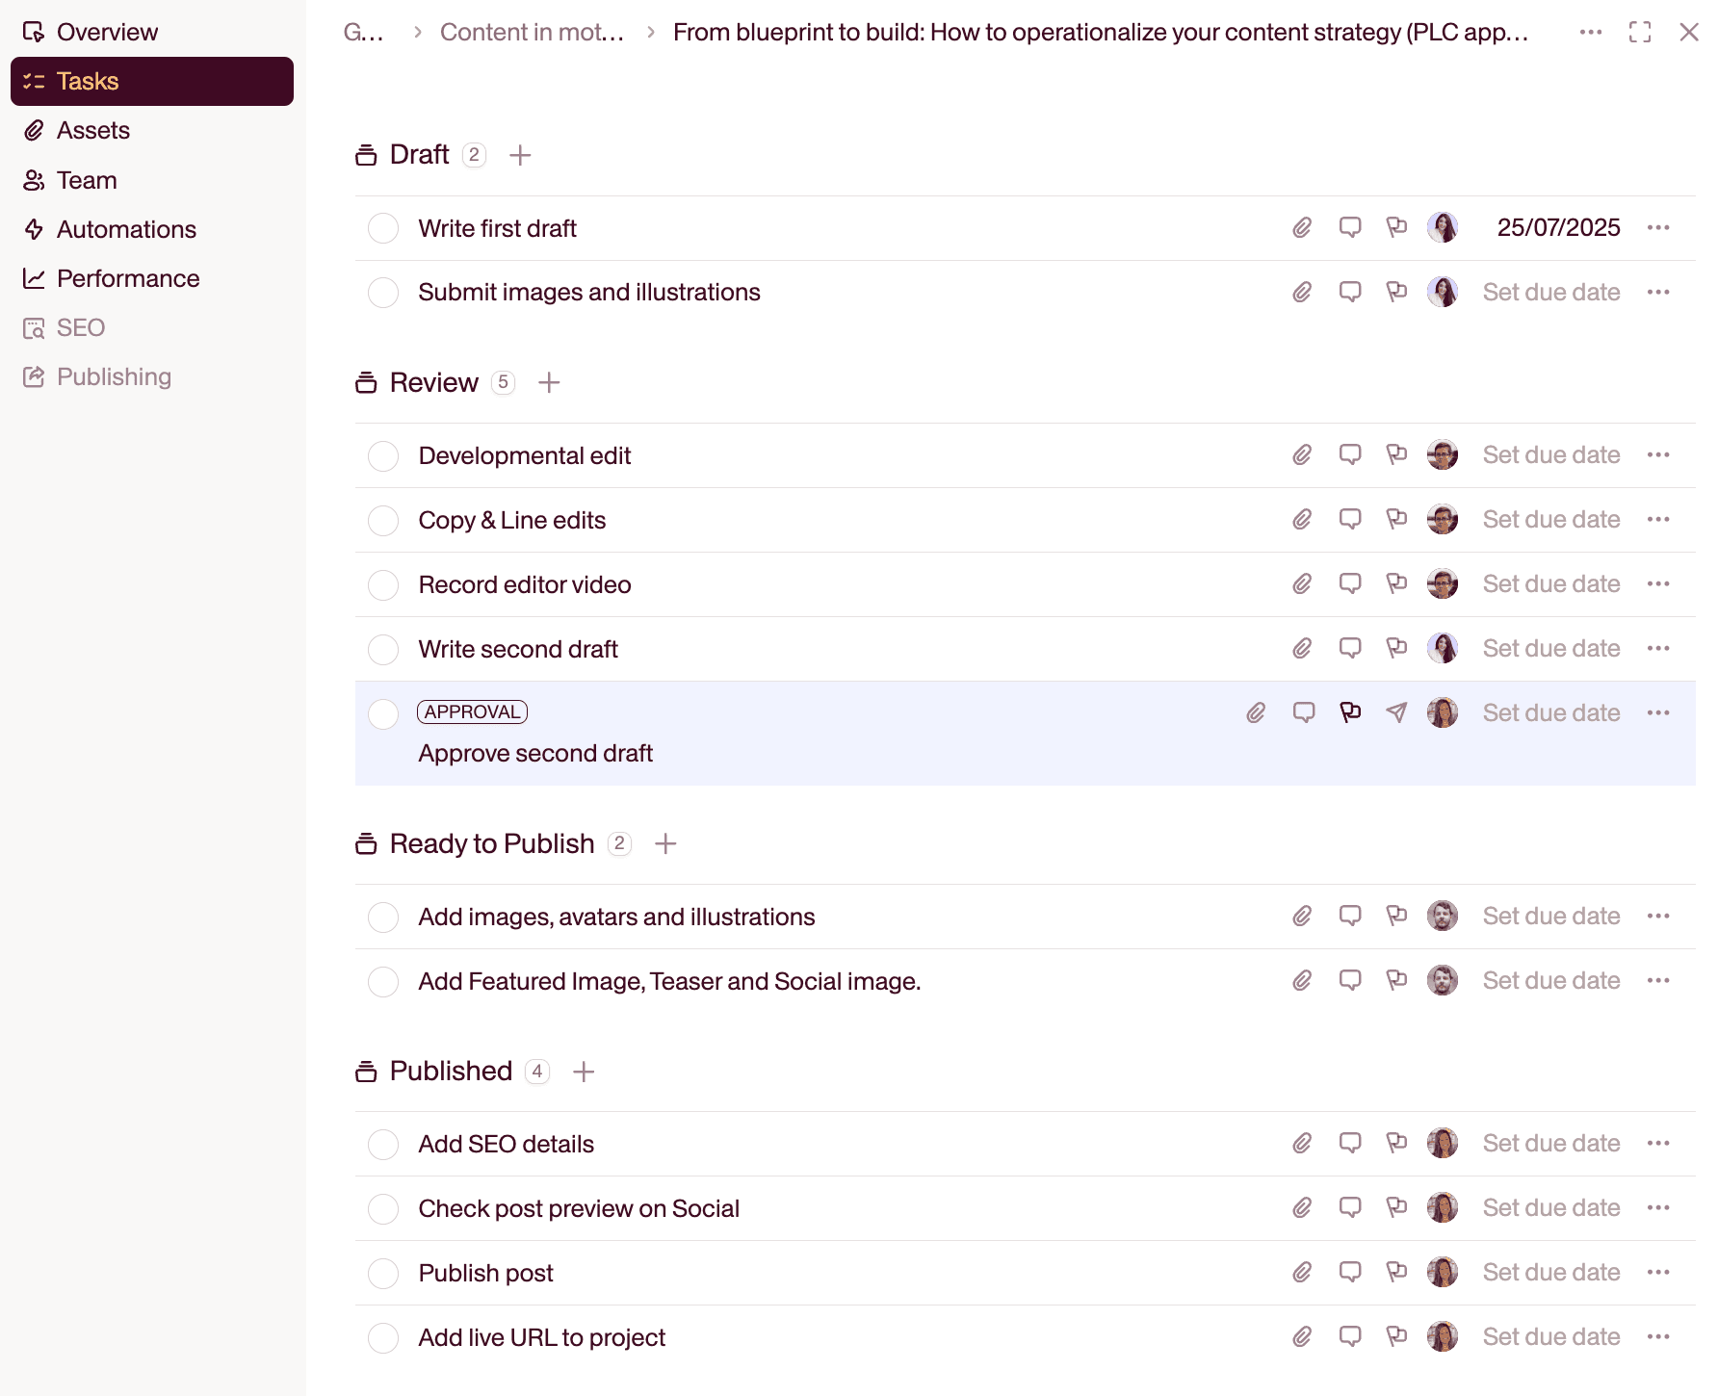The width and height of the screenshot is (1718, 1396).
Task: Open the breadcrumb overflow menu at the top
Action: click(1591, 32)
